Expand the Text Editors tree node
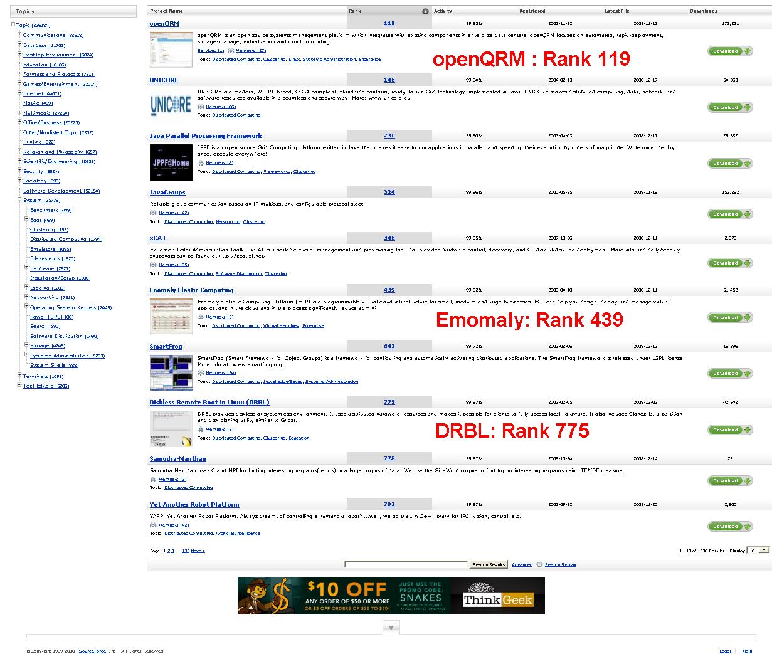 point(19,386)
